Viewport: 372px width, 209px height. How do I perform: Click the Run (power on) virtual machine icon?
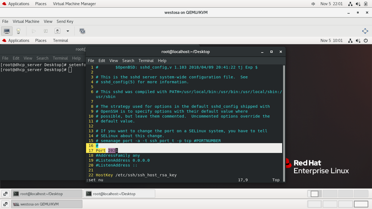(34, 31)
